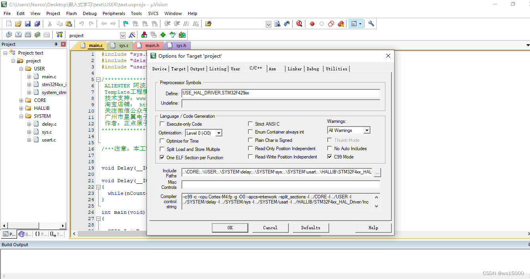
Task: Click the Options for Target magic wand icon
Action: [132, 35]
